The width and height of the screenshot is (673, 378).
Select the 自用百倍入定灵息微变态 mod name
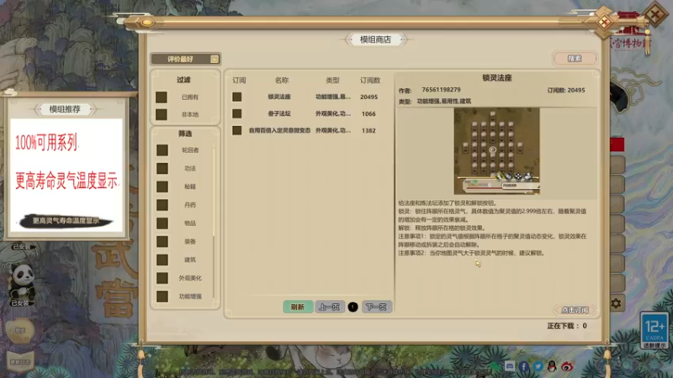(x=279, y=130)
